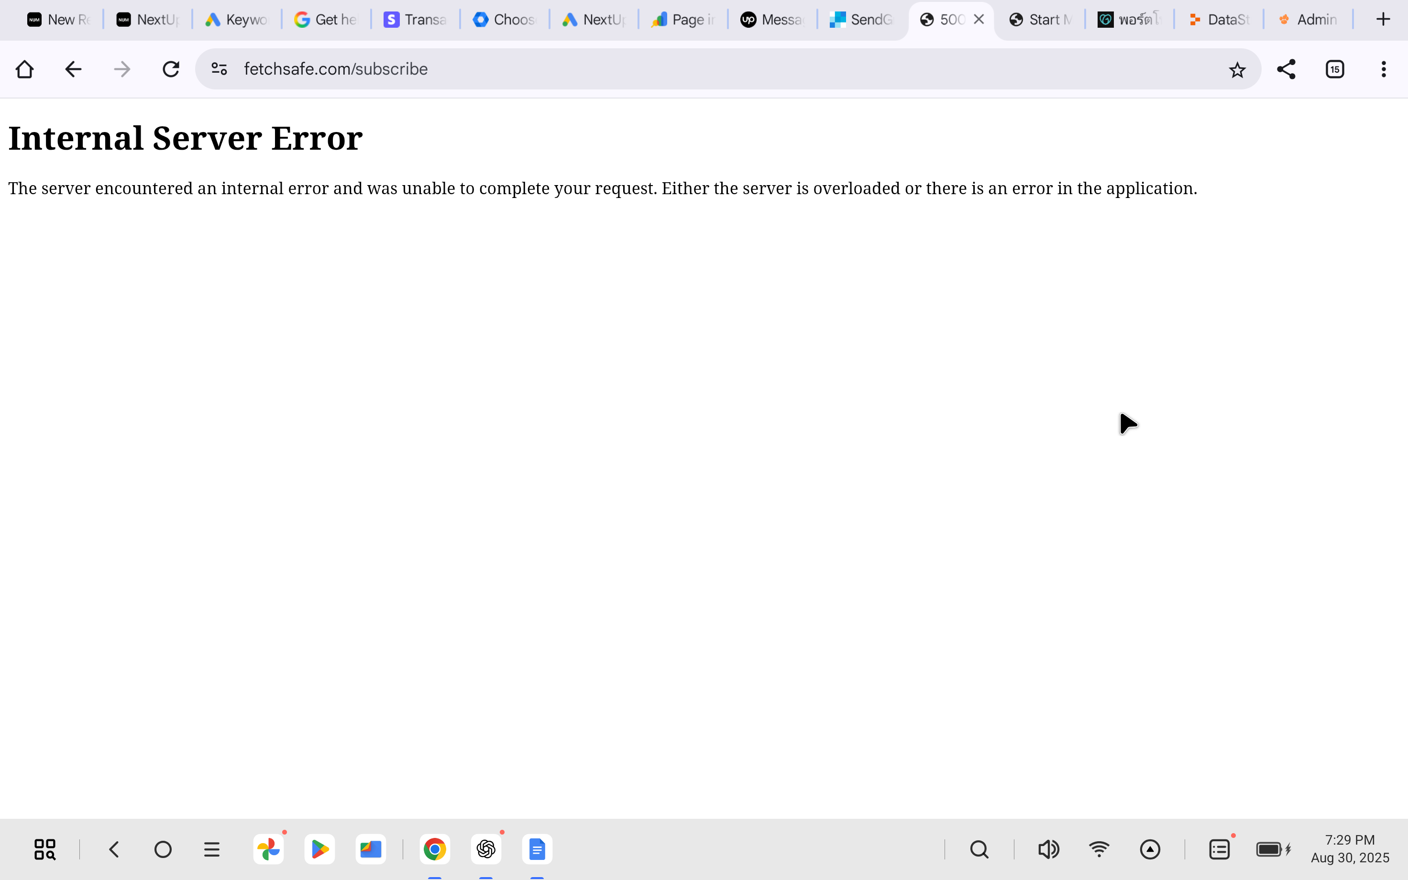This screenshot has height=880, width=1408.
Task: Open Chrome three-dot overflow menu
Action: 1384,69
